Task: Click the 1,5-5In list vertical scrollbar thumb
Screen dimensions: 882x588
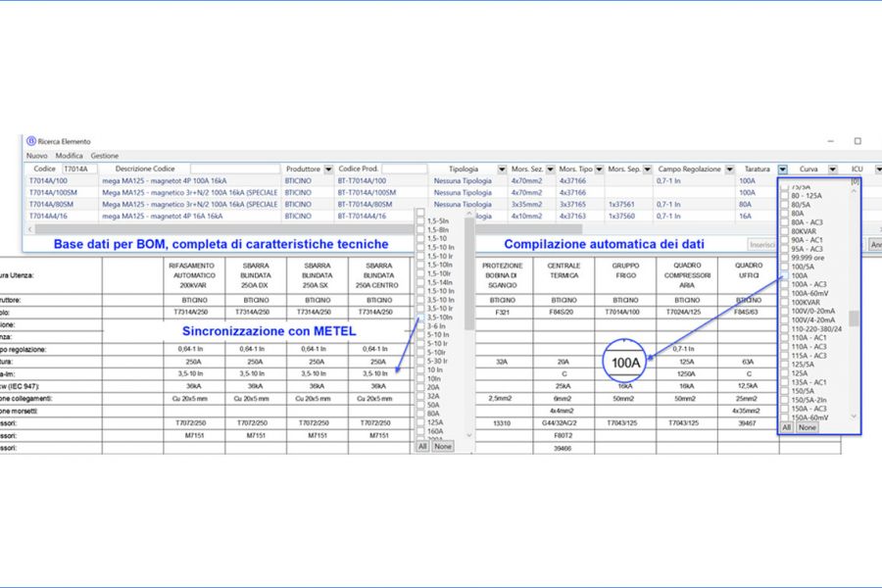Action: pos(469,274)
